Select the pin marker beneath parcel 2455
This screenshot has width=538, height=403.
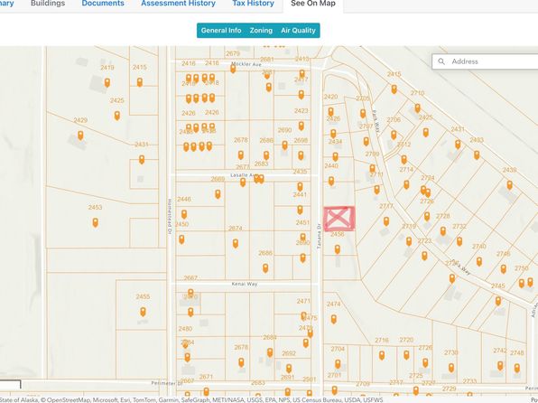143,312
